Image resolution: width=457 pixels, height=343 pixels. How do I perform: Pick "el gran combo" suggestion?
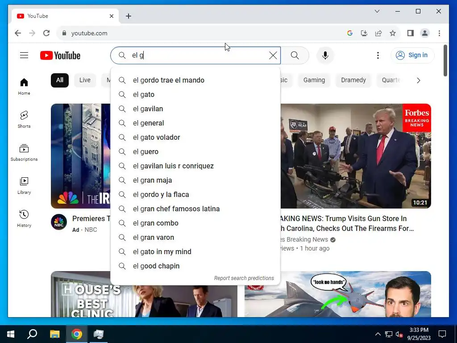click(195, 223)
